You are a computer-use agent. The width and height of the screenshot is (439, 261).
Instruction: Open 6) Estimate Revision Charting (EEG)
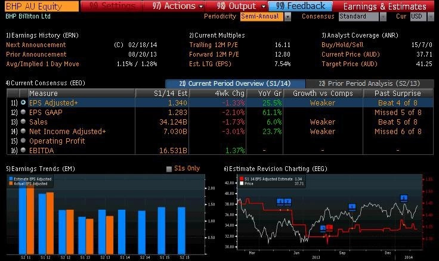[x=276, y=169]
